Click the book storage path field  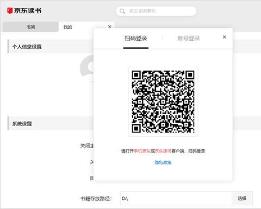point(176,198)
